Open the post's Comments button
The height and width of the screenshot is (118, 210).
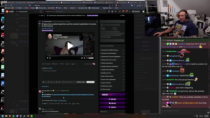(x=46, y=64)
